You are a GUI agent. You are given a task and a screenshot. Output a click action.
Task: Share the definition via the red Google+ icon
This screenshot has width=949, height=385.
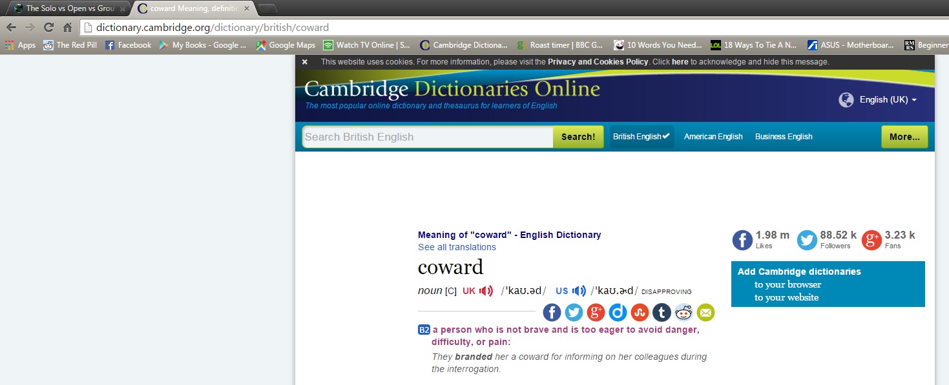596,313
